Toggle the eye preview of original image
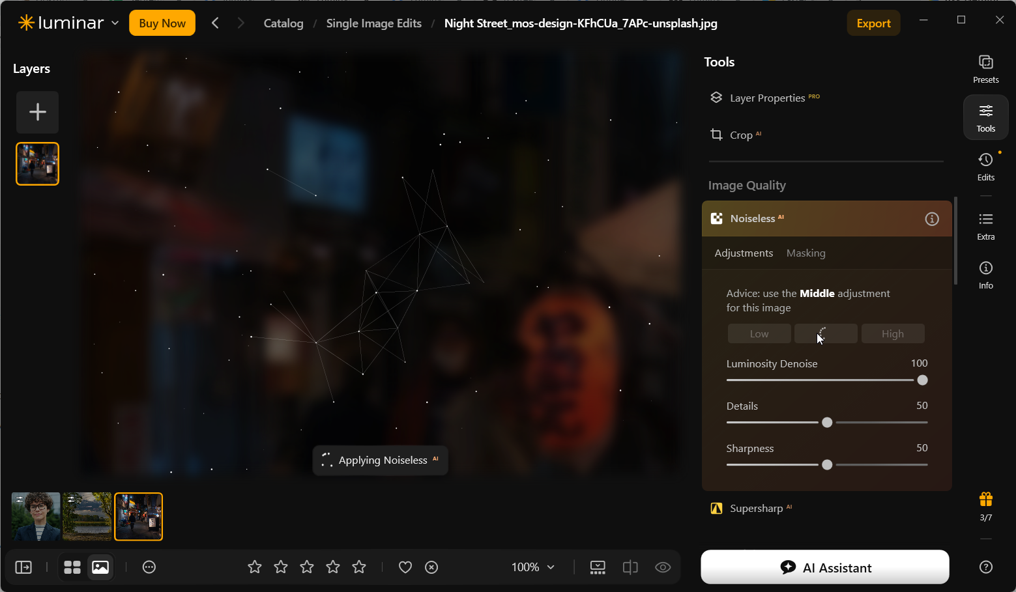The height and width of the screenshot is (592, 1016). pos(663,567)
